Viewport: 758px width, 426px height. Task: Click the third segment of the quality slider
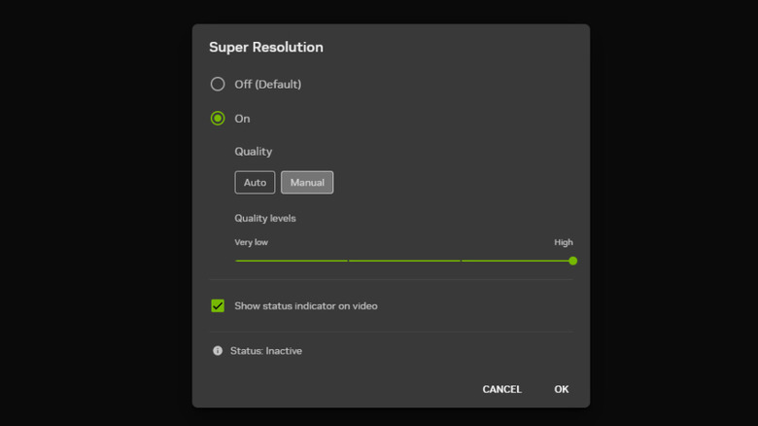tap(515, 261)
